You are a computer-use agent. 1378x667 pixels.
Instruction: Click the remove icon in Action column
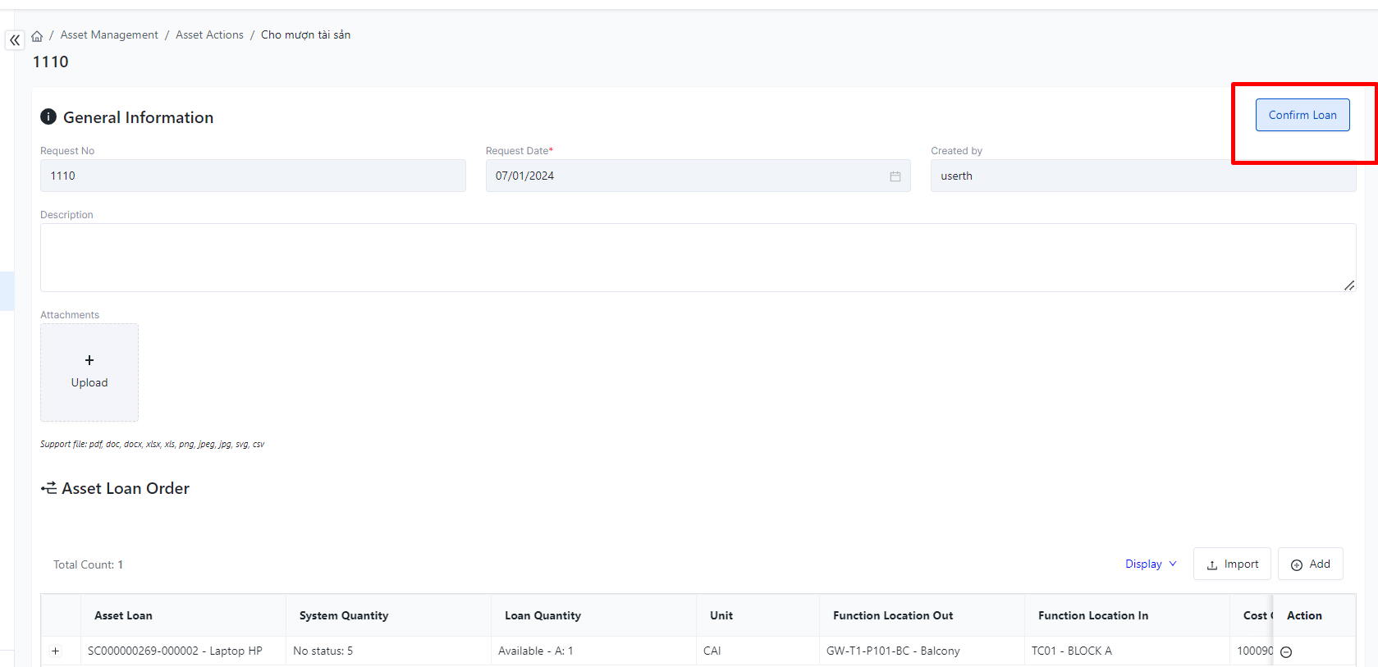point(1286,652)
